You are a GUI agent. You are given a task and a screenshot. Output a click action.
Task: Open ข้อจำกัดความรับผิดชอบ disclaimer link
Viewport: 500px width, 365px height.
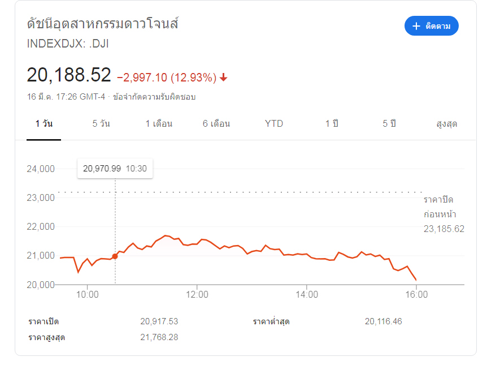[154, 97]
